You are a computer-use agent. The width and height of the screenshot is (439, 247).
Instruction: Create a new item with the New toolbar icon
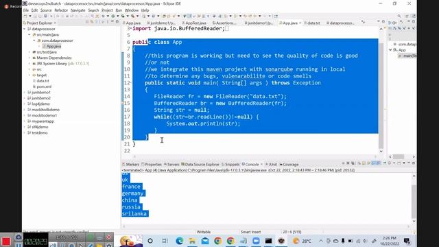coord(25,16)
